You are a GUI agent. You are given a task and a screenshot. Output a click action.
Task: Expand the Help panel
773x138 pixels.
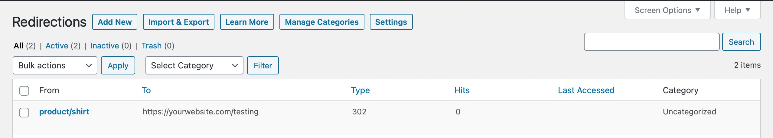point(737,10)
